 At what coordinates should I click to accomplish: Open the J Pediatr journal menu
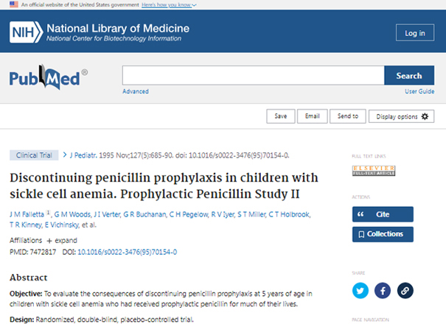(x=83, y=155)
